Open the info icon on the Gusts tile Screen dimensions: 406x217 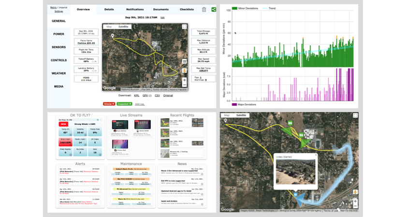85,145
